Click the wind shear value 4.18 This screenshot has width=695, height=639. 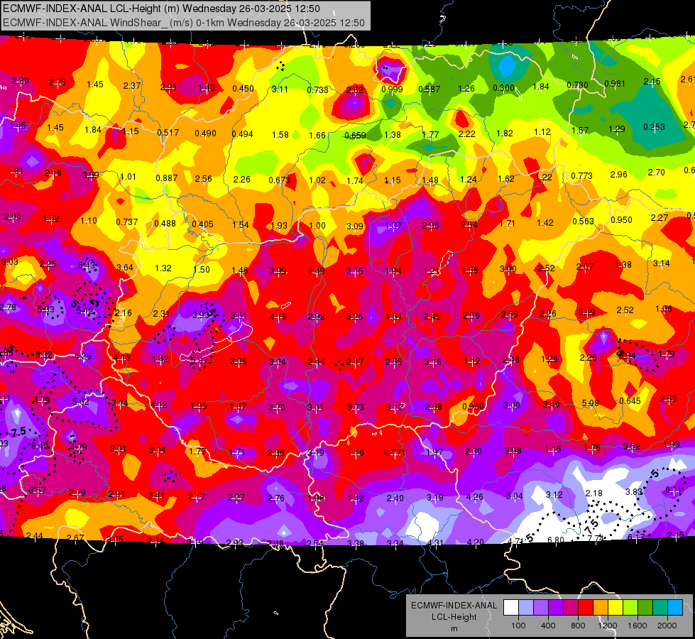[x=278, y=317]
